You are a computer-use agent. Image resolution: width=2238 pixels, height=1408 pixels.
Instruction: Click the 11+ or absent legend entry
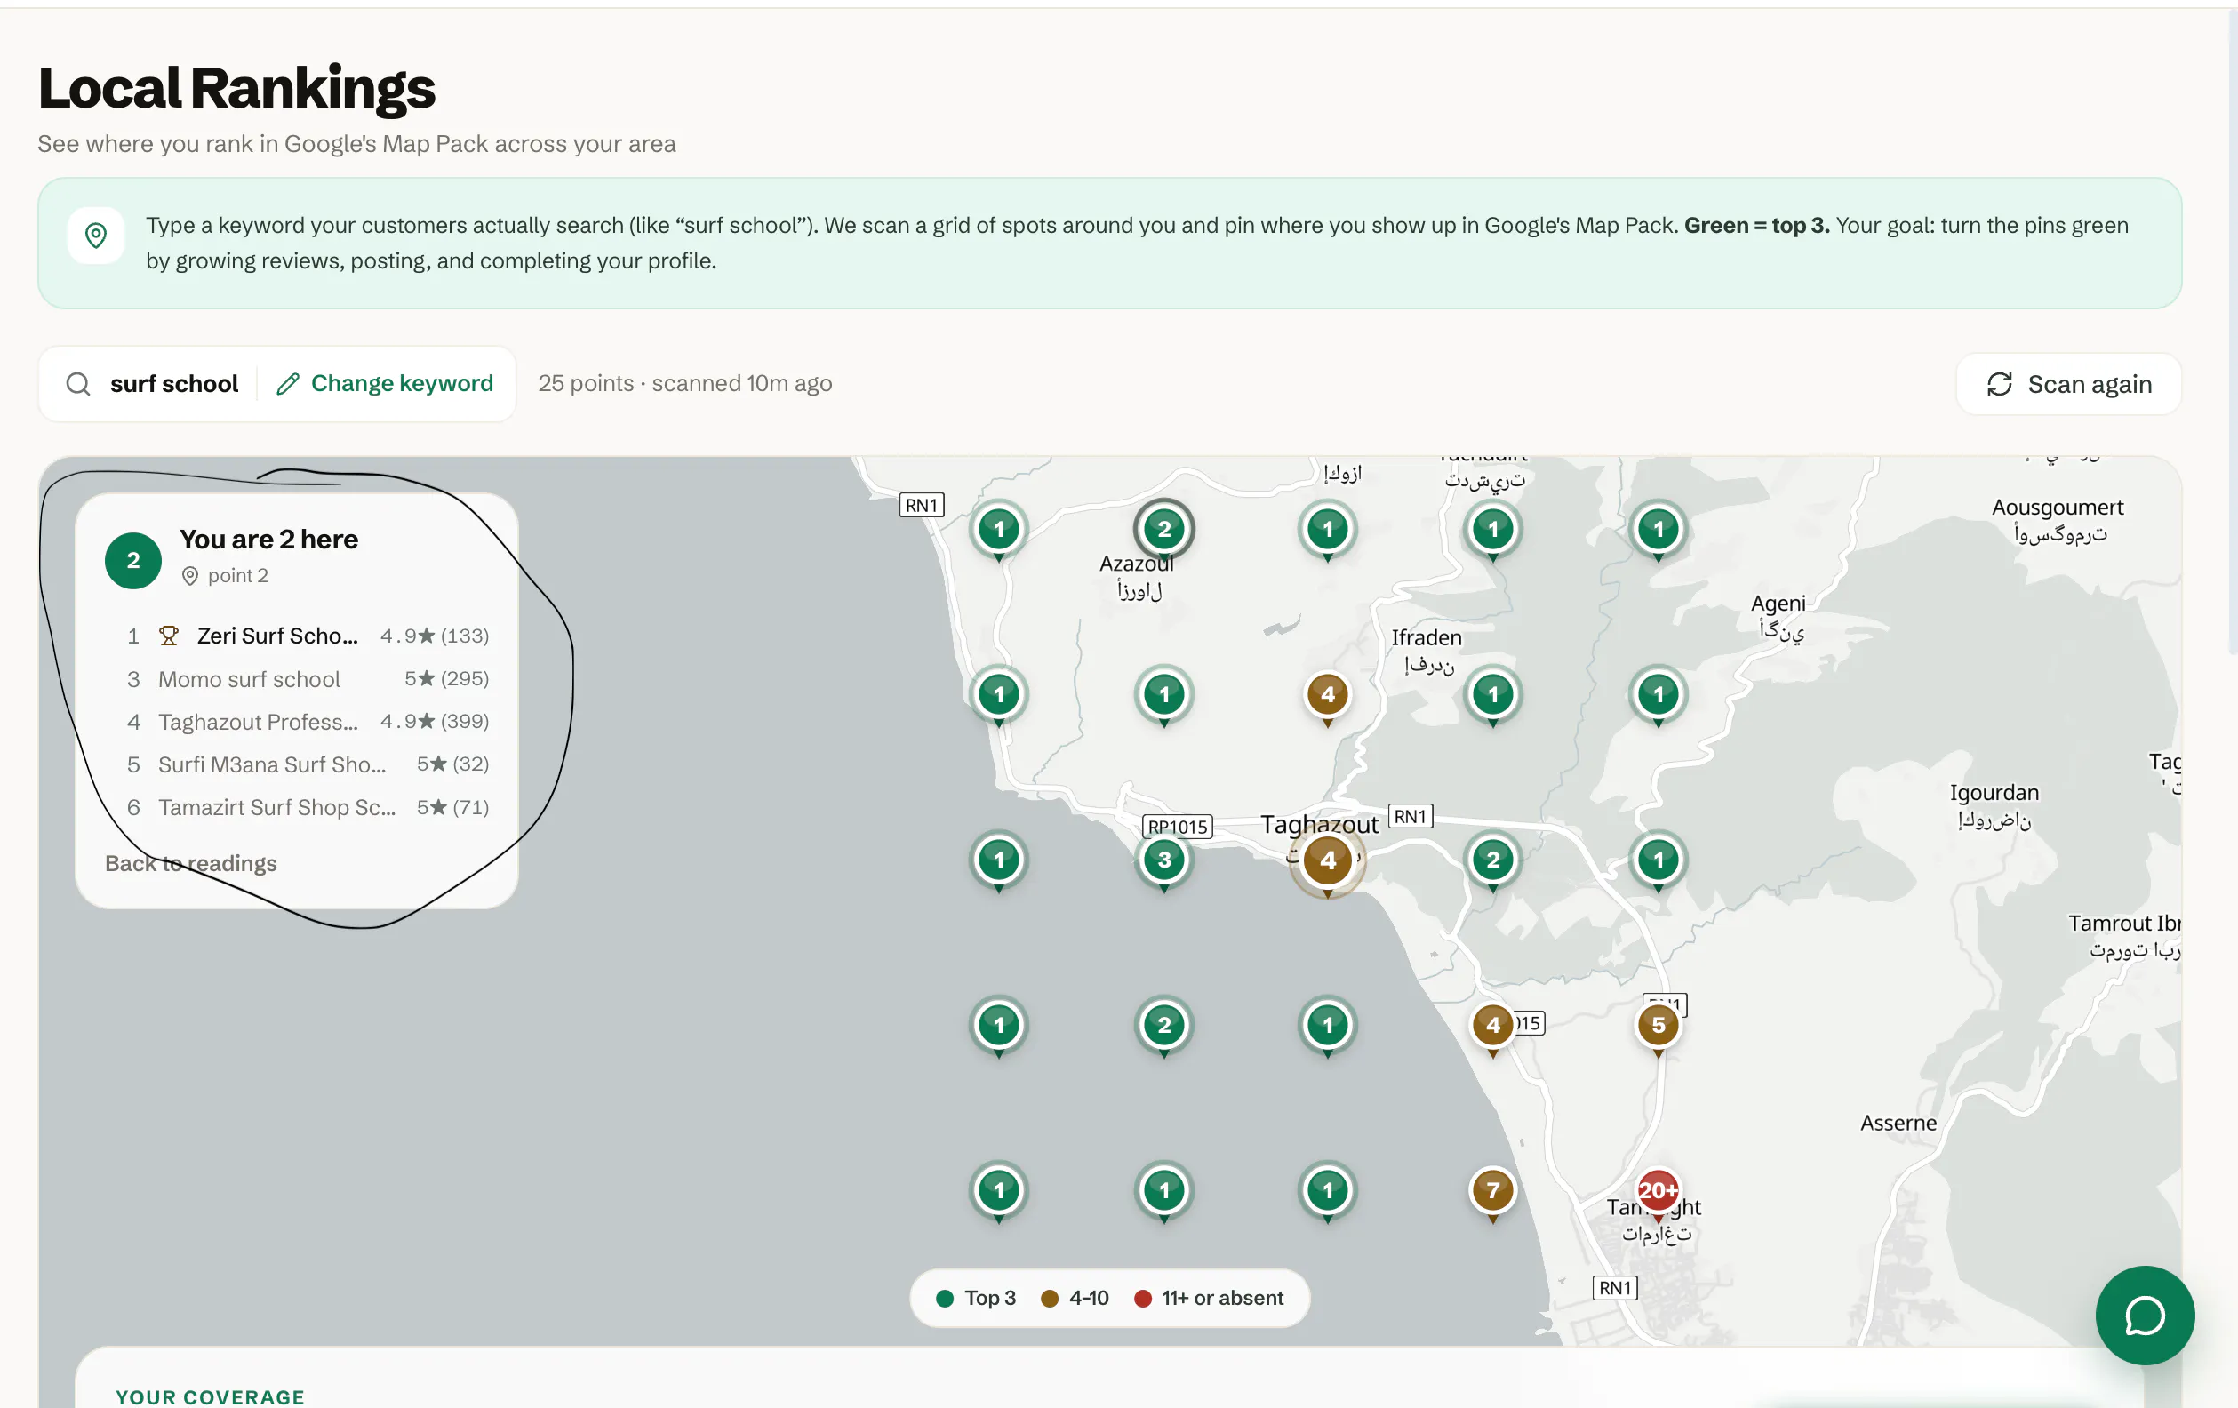(1208, 1298)
